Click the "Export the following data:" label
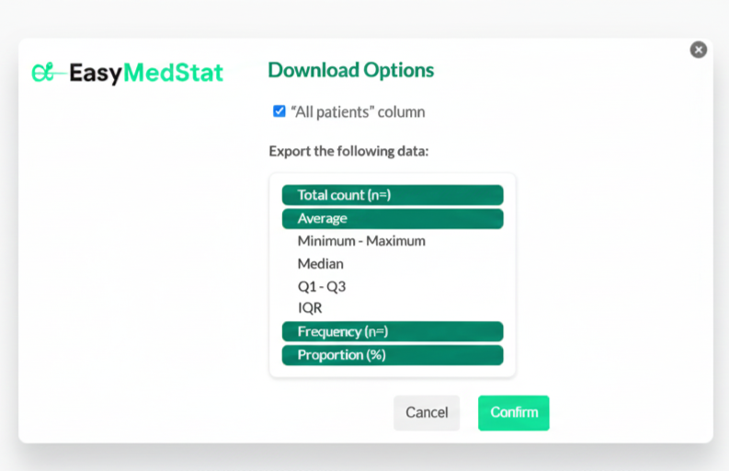729x471 pixels. [348, 151]
